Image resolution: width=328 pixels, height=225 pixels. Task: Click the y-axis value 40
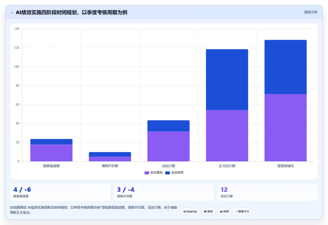(17, 124)
